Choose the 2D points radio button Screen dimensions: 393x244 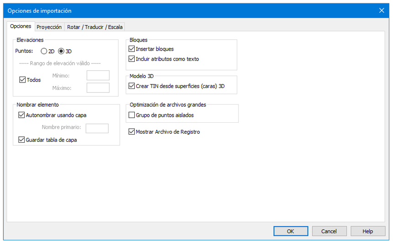(44, 51)
